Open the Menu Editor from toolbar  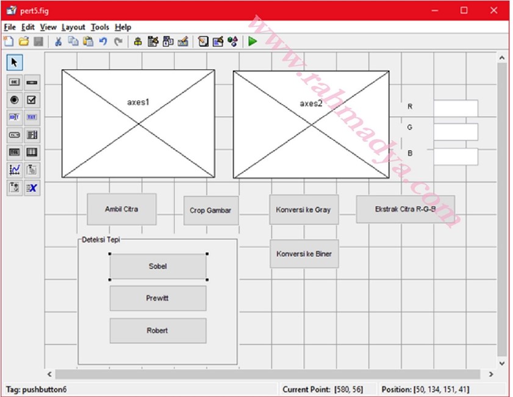153,42
